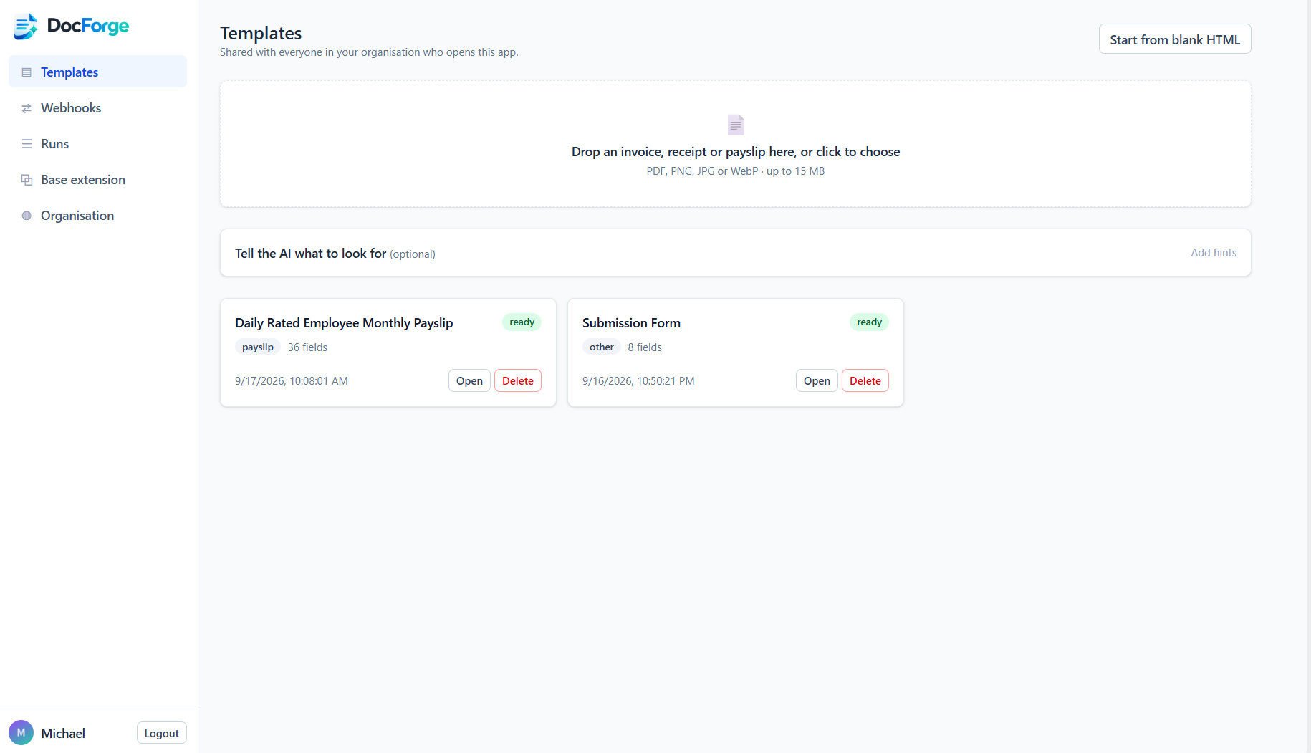Click the Templates page heading
Screen dimensions: 1311x753
261,33
